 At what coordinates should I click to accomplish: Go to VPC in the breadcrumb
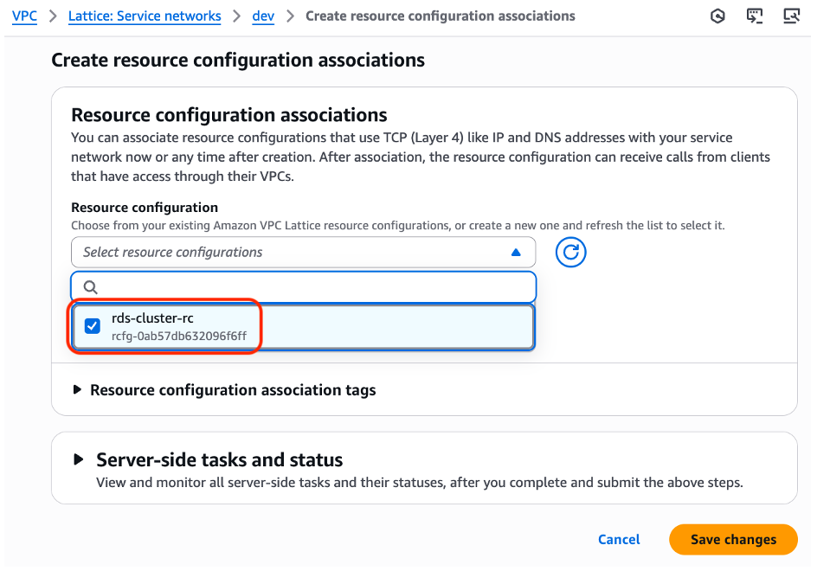(24, 16)
